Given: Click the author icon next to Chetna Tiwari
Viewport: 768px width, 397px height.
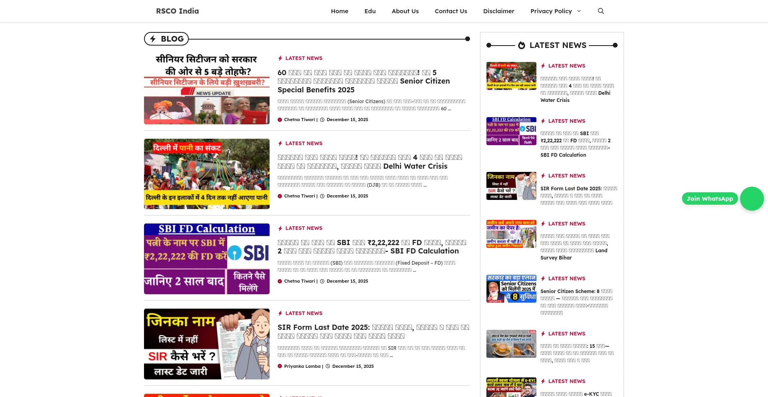Looking at the screenshot, I should [x=280, y=119].
